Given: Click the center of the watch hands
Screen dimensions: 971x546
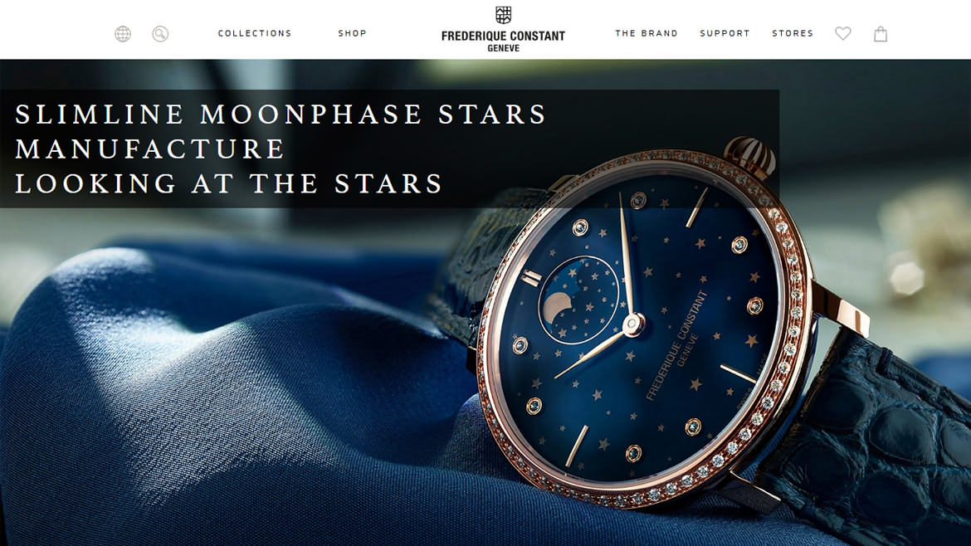Looking at the screenshot, I should click(x=633, y=323).
